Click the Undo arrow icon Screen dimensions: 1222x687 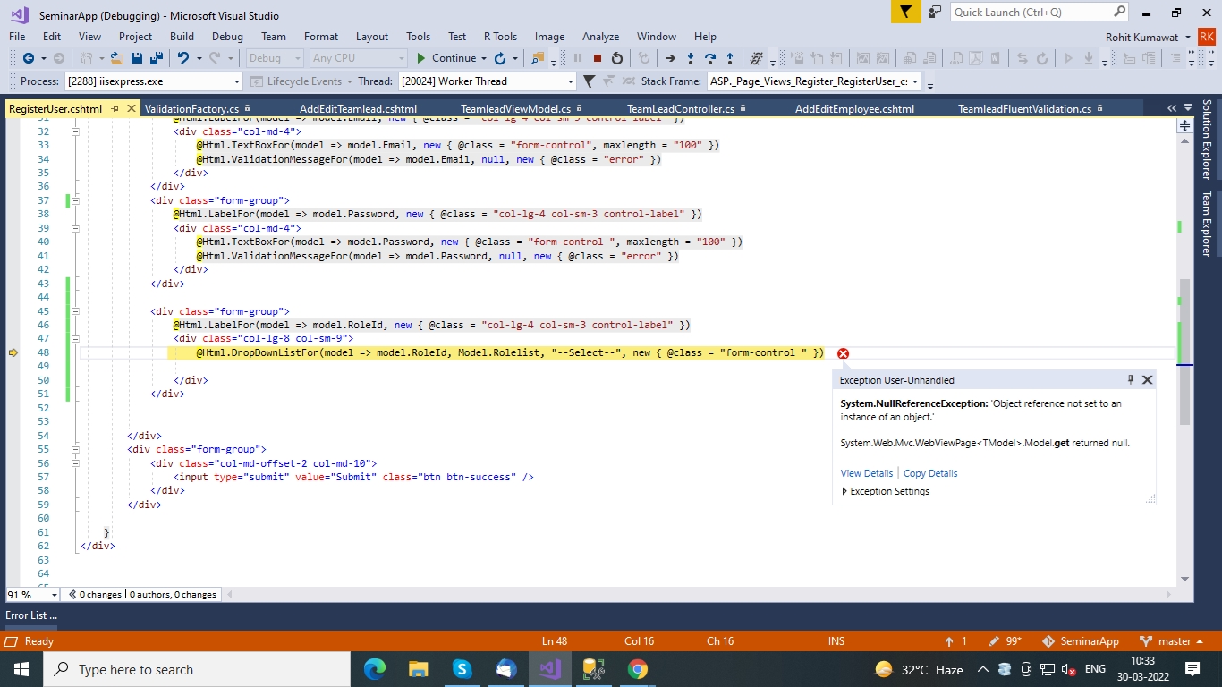pyautogui.click(x=183, y=58)
